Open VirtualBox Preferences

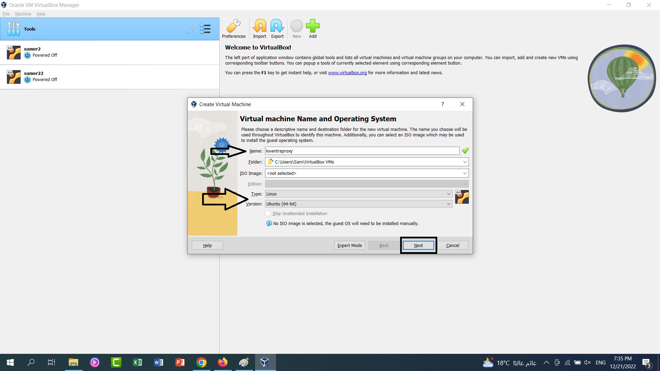click(233, 29)
